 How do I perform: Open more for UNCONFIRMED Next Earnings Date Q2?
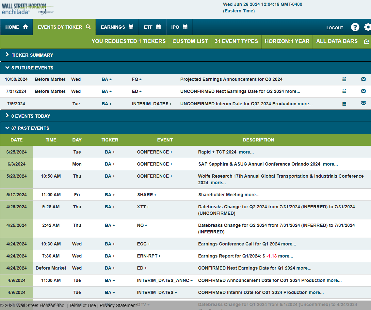[293, 91]
